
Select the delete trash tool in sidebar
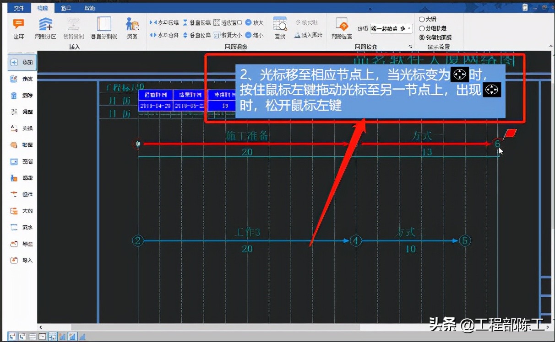coord(22,95)
